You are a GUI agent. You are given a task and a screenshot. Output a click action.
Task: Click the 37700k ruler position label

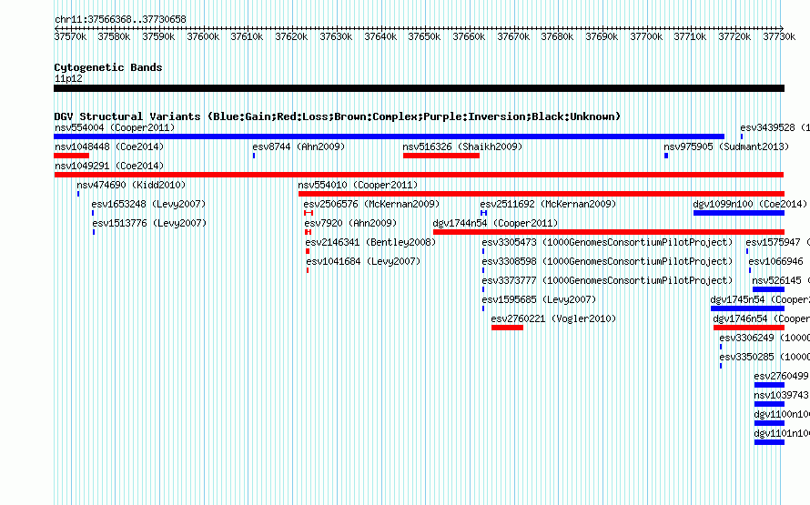pos(646,36)
